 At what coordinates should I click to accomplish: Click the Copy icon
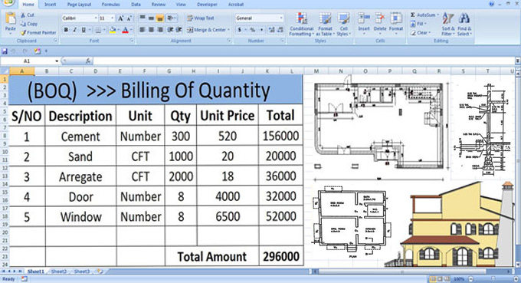click(23, 24)
